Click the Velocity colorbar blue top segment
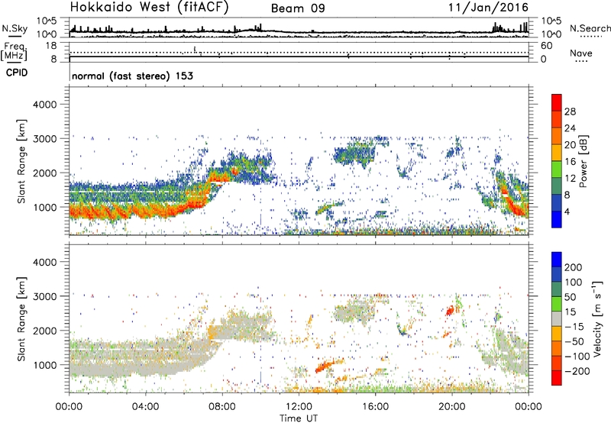 (x=557, y=260)
